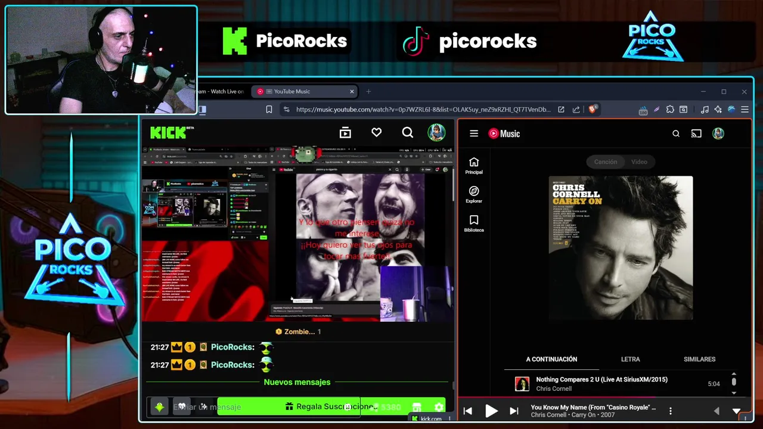Go to previous track

468,411
